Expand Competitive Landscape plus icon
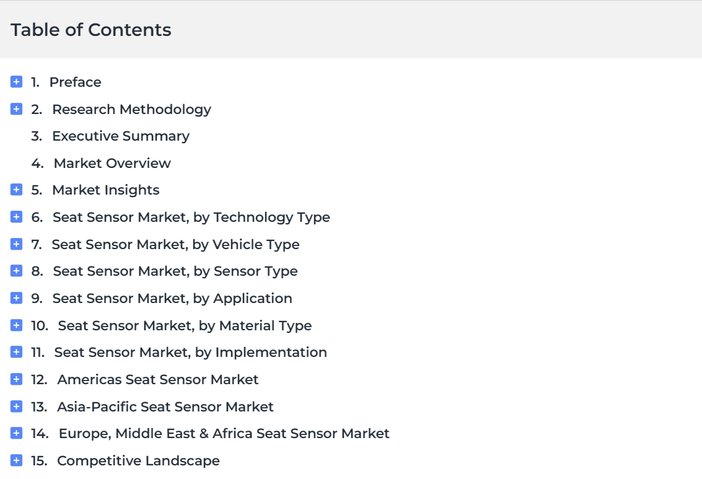Screen dimensions: 702x479 [x=17, y=460]
